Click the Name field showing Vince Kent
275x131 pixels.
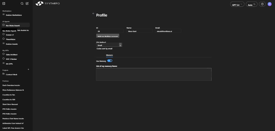click(x=139, y=31)
